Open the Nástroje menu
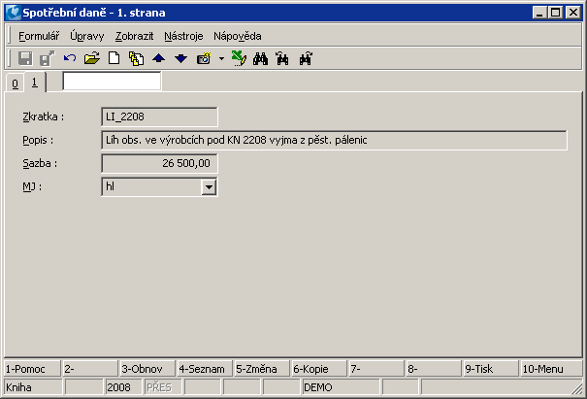The image size is (587, 399). point(183,36)
